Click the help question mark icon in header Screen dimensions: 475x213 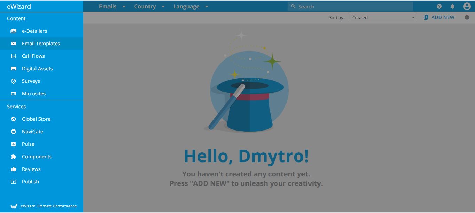pos(439,6)
